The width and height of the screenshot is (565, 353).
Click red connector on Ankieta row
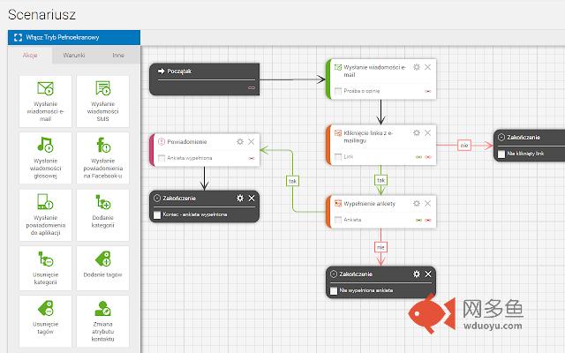coord(428,220)
